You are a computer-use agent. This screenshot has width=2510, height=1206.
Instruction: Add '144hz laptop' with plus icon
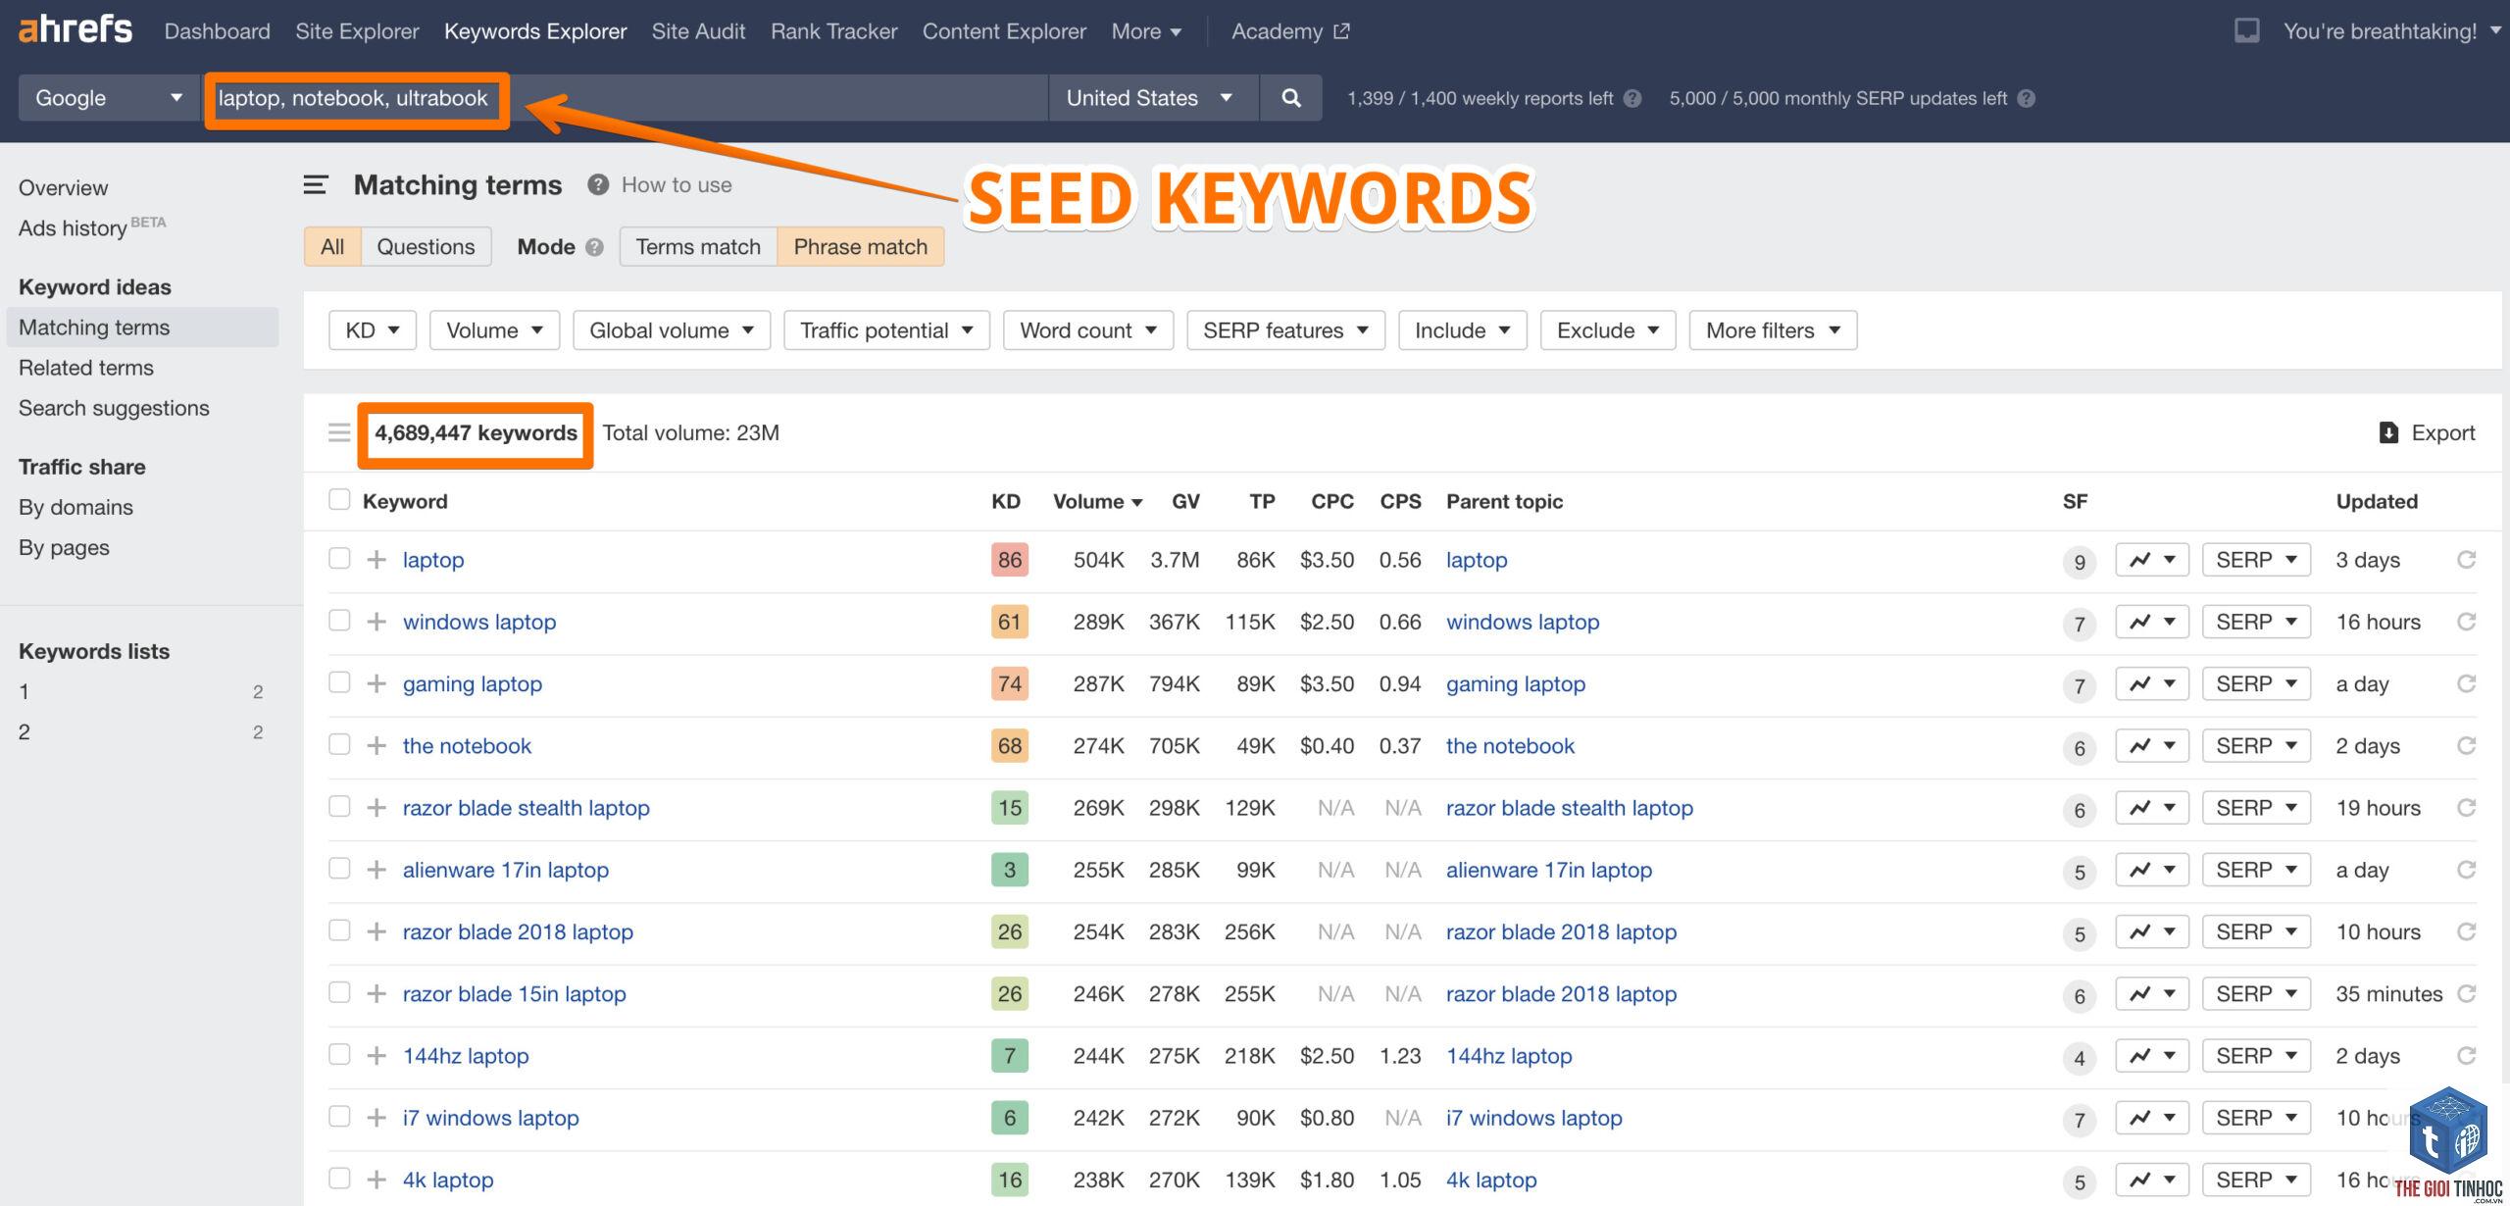(376, 1056)
